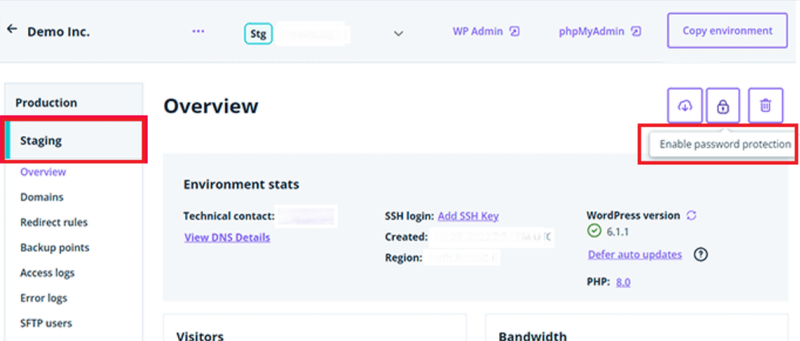
Task: Click the help question mark icon
Action: [701, 254]
